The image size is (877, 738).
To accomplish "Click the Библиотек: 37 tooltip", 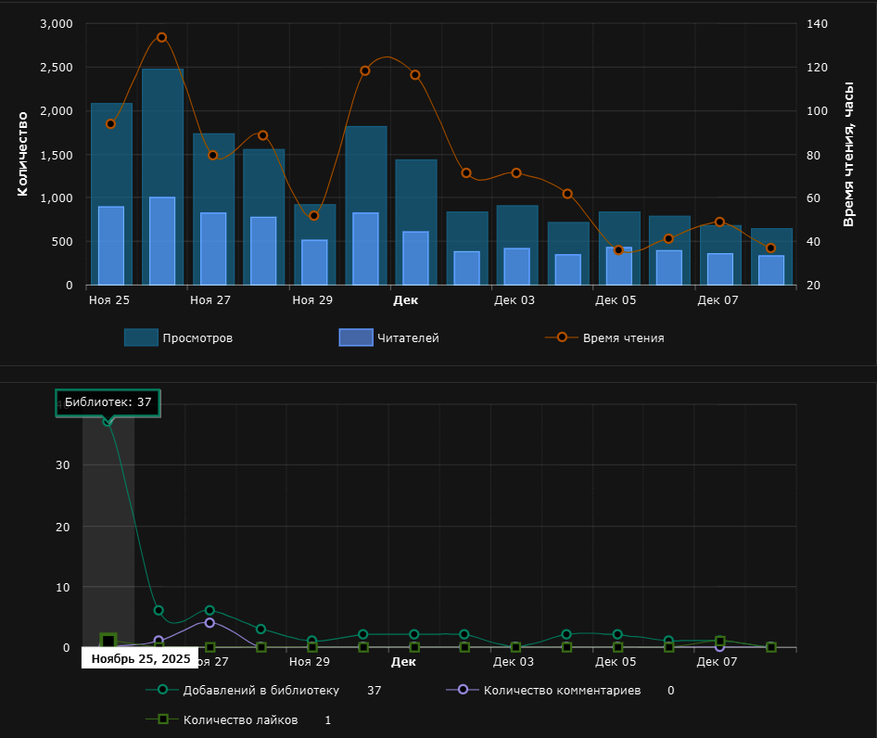I will pos(108,402).
